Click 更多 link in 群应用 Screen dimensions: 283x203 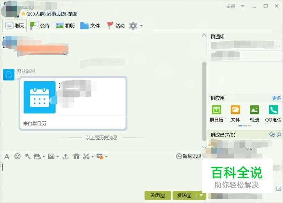pyautogui.click(x=276, y=98)
